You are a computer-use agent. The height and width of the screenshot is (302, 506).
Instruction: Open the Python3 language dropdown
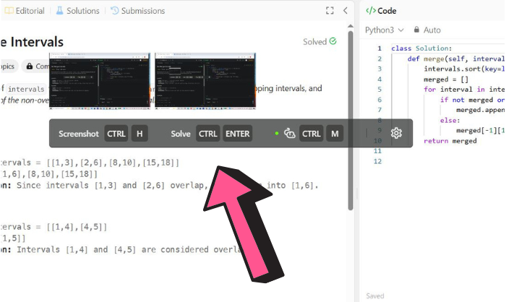(384, 30)
